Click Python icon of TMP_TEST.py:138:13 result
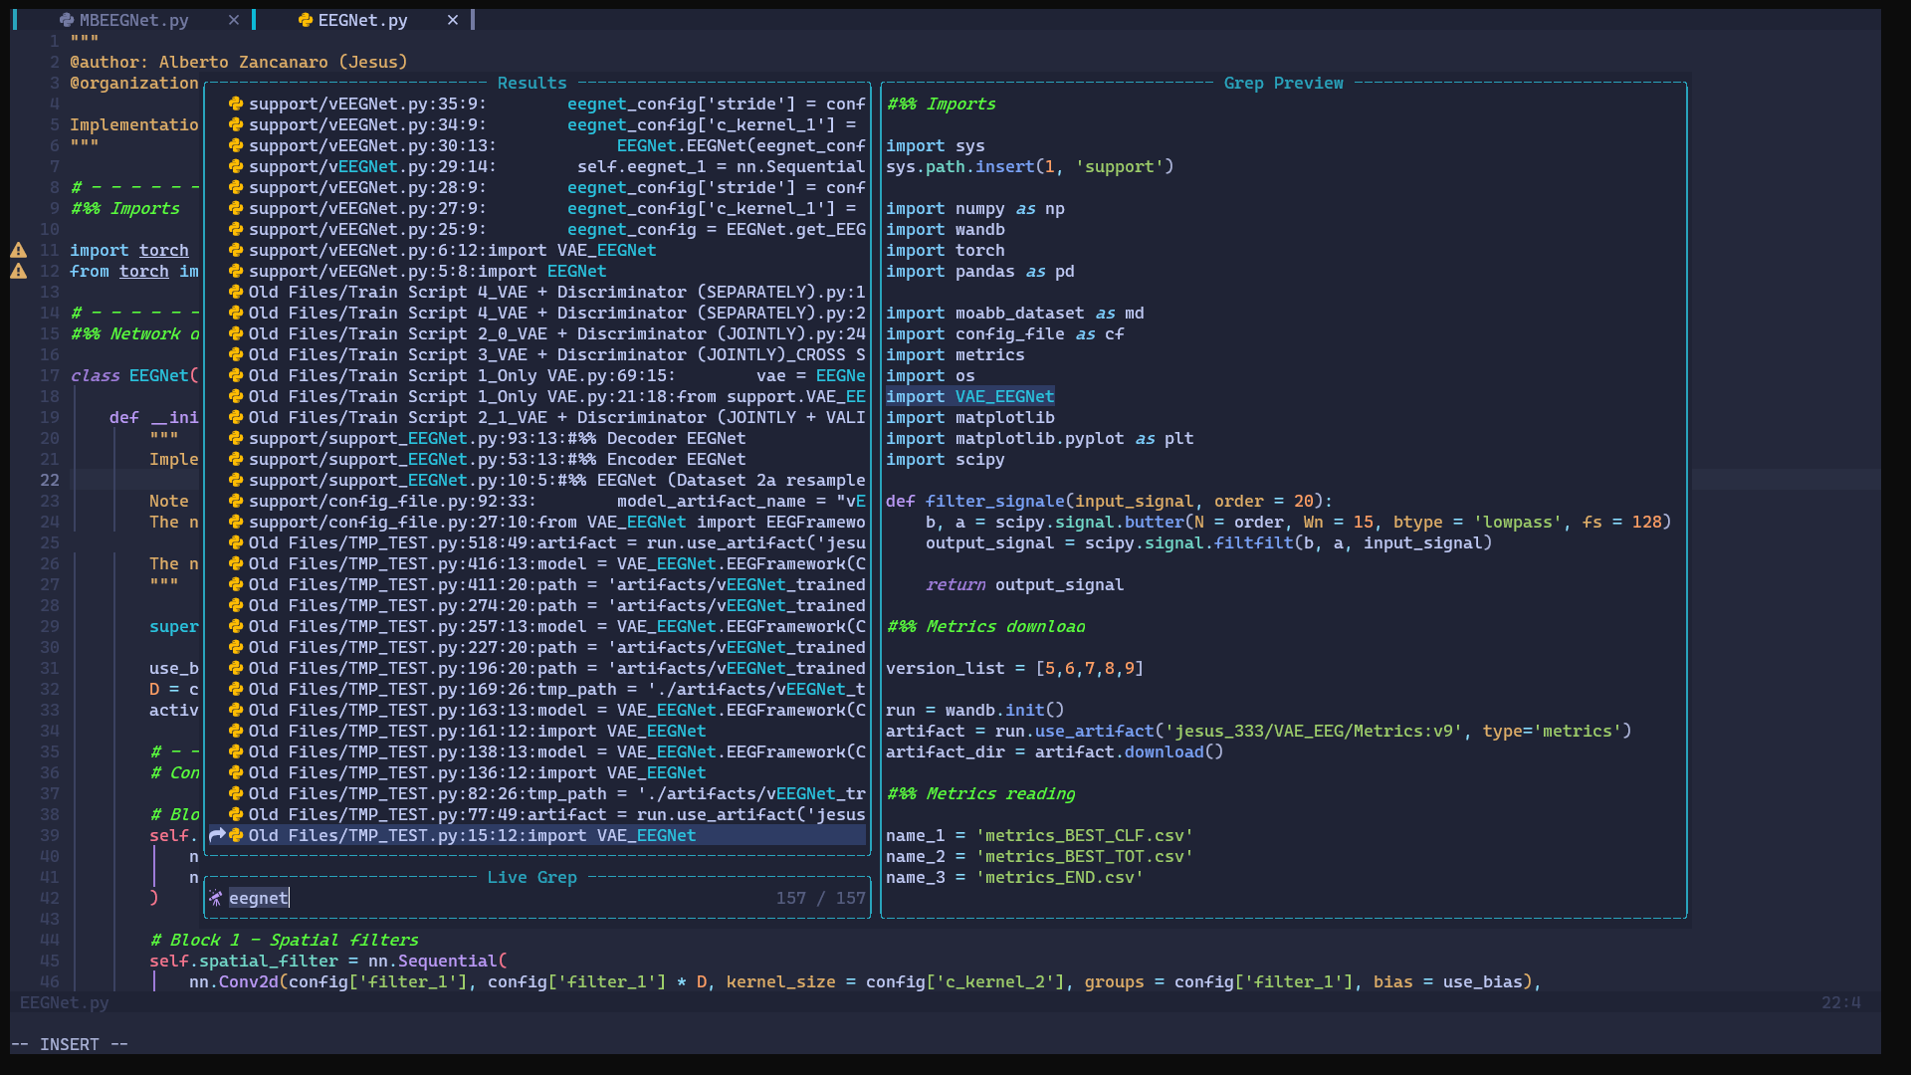Image resolution: width=1911 pixels, height=1075 pixels. click(x=236, y=752)
